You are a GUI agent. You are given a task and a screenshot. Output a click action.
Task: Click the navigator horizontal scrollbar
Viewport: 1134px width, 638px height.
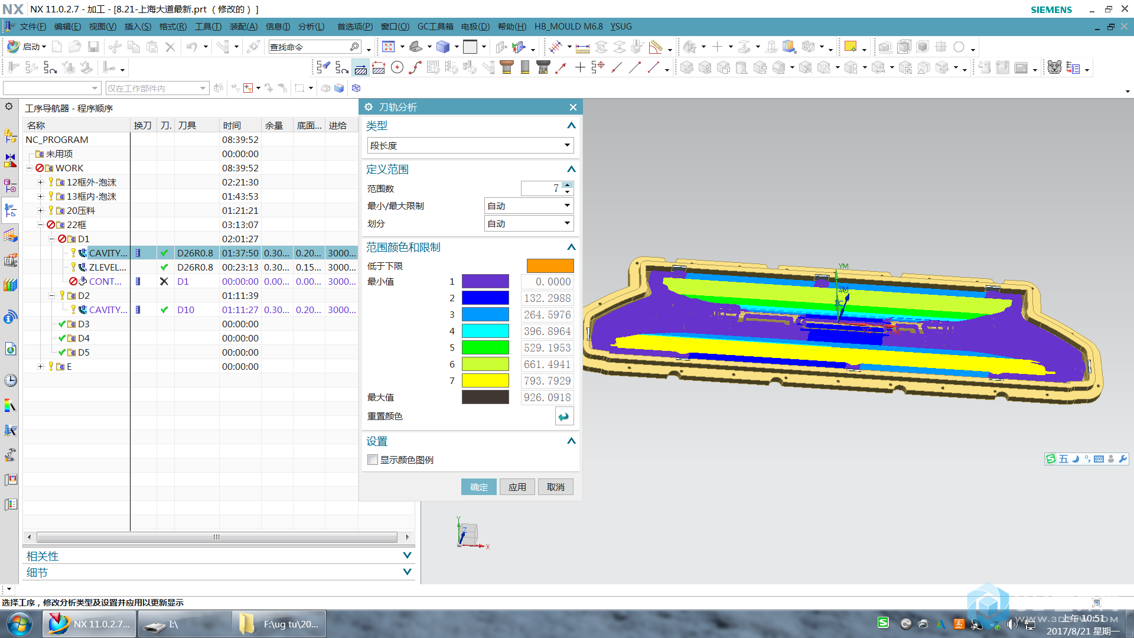coord(217,537)
